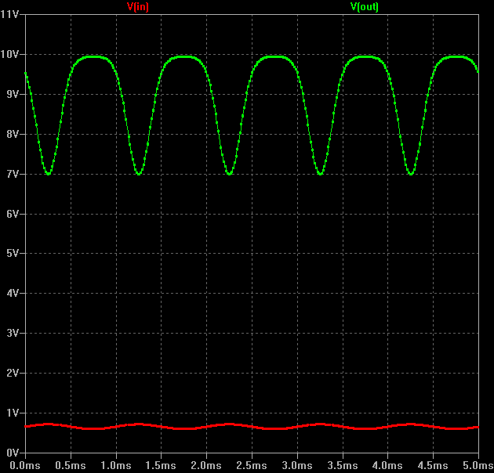494x473 pixels.
Task: Click the 9V vertical axis label
Action: click(13, 94)
